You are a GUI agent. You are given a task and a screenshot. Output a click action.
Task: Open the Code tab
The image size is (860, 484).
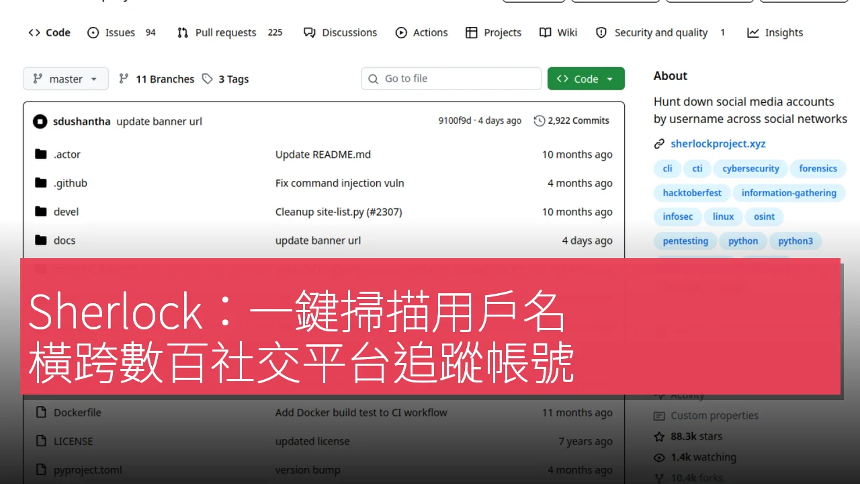(49, 32)
